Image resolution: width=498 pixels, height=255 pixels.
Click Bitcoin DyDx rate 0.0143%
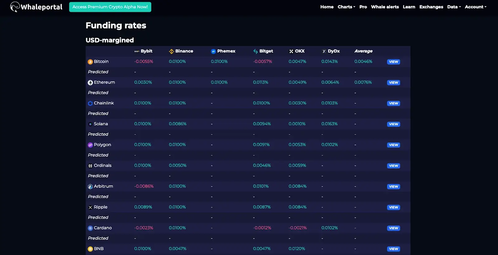330,62
